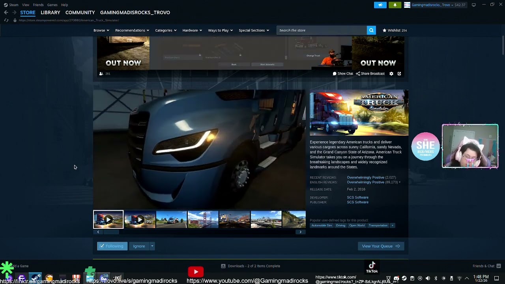Open the Help menu

coord(64,5)
